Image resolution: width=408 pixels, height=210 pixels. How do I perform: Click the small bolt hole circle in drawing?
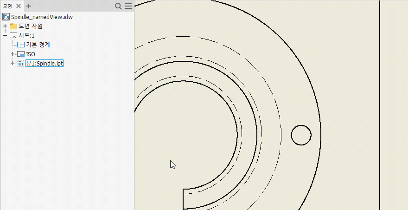coord(301,135)
